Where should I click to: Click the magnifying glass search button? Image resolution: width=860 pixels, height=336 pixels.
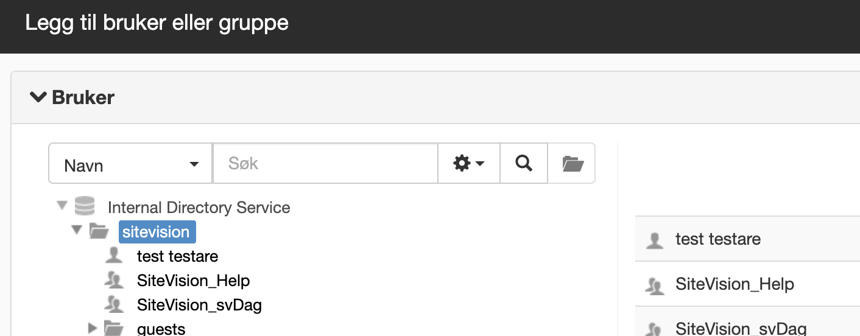click(524, 163)
